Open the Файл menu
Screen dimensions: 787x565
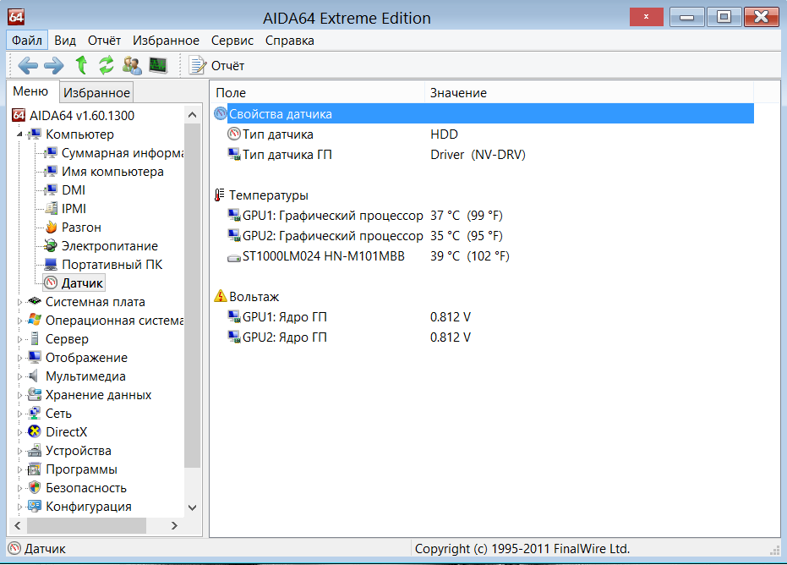pyautogui.click(x=28, y=41)
